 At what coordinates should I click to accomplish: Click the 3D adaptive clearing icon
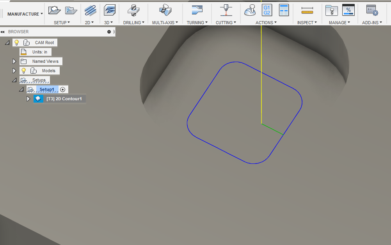[x=109, y=10]
